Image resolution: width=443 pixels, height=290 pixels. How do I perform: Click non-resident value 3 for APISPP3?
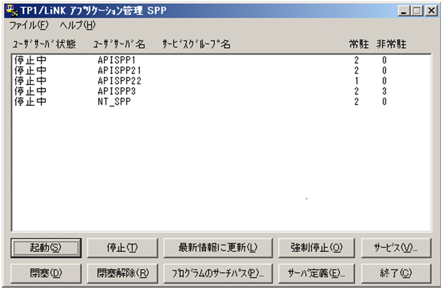click(384, 91)
